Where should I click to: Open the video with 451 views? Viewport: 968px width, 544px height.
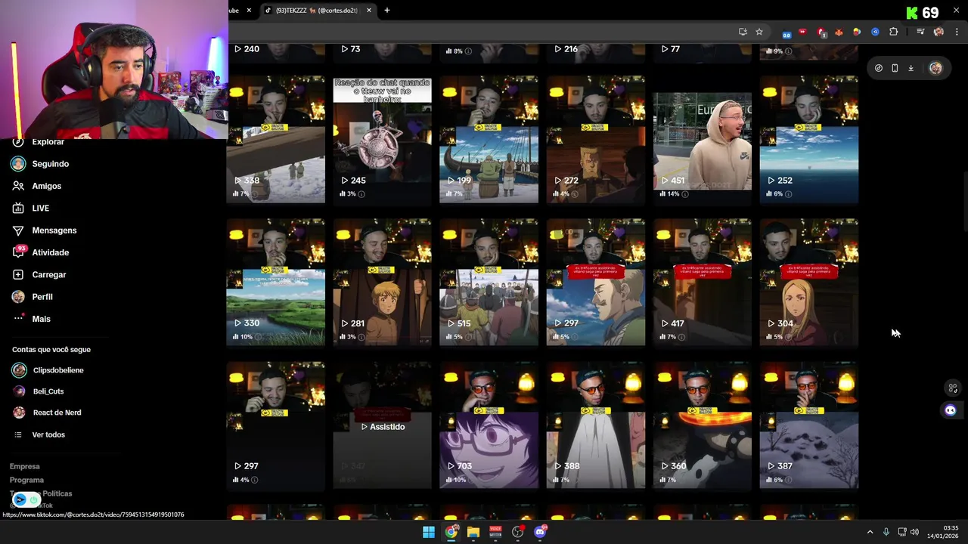702,140
